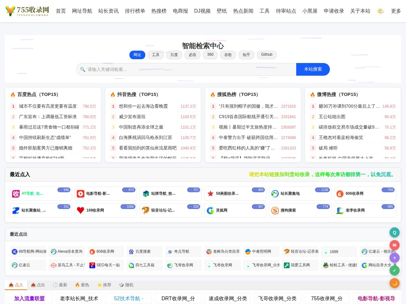Switch to 点入 tab

(x=16, y=285)
